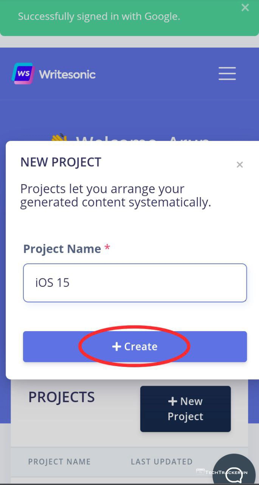The height and width of the screenshot is (485, 259).
Task: Click the New Project dialog title
Action: [61, 162]
